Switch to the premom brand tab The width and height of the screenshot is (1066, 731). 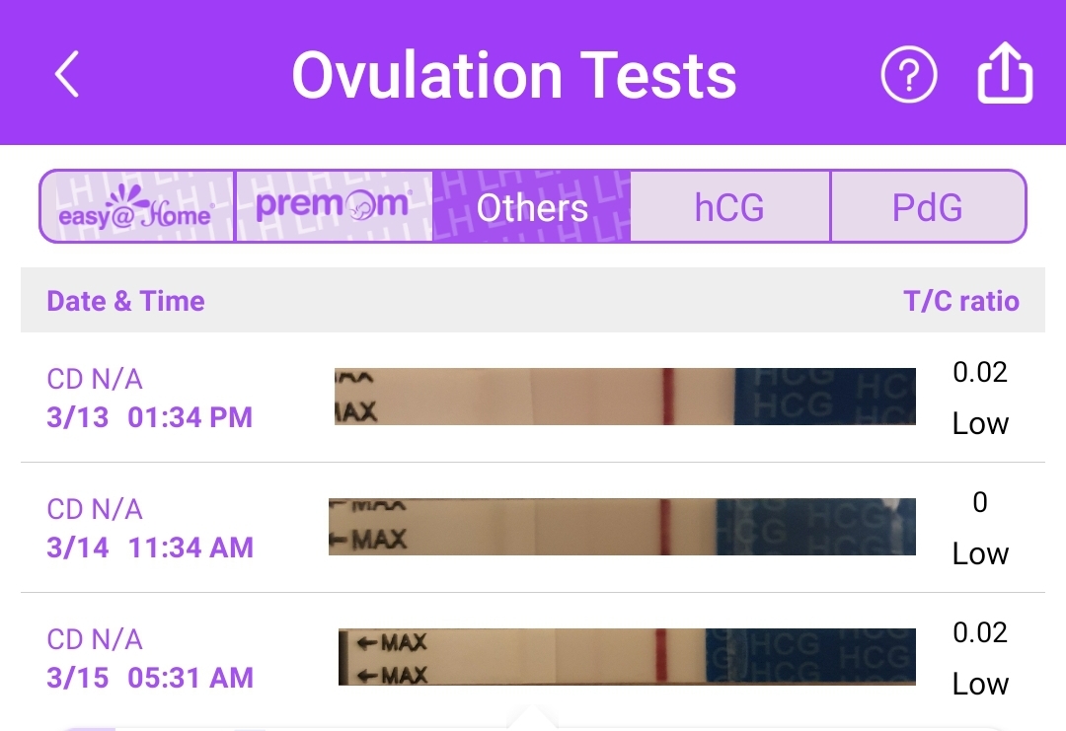click(334, 206)
